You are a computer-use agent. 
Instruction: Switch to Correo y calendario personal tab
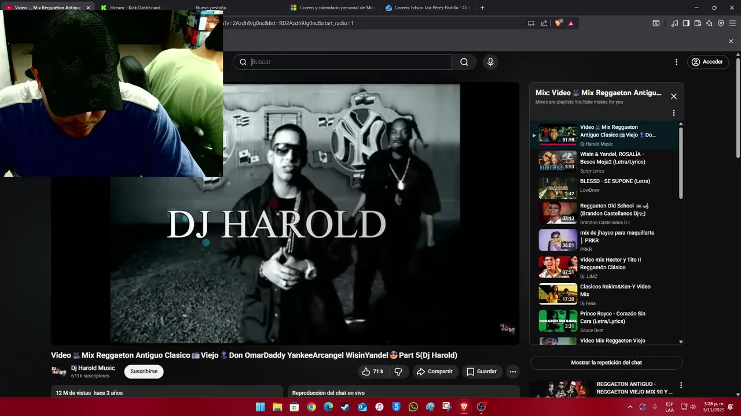(332, 8)
